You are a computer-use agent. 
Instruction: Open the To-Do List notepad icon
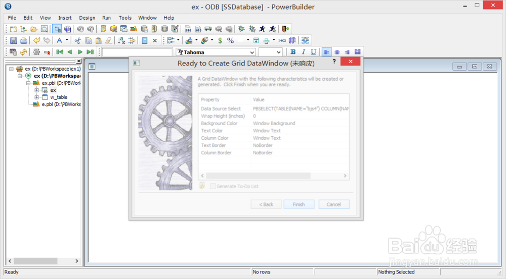pos(103,29)
